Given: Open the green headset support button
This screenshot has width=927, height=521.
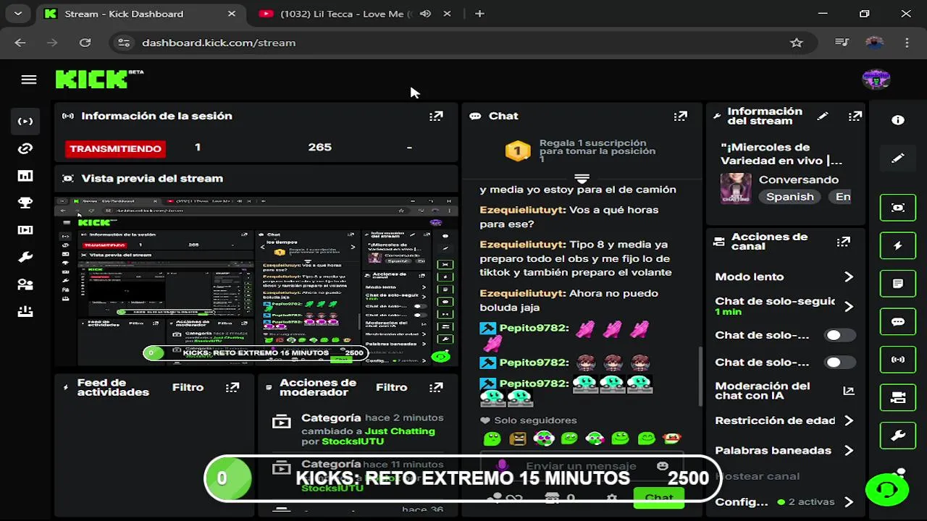Looking at the screenshot, I should [887, 489].
